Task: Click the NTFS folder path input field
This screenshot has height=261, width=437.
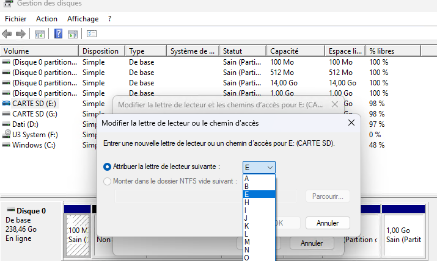Action: point(205,196)
